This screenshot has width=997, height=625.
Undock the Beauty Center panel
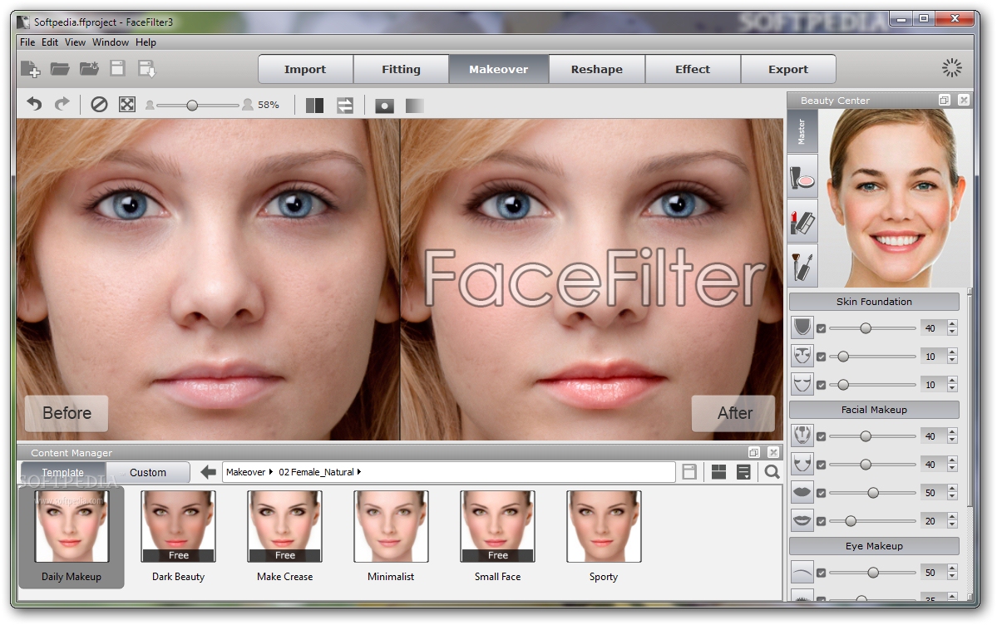point(945,100)
